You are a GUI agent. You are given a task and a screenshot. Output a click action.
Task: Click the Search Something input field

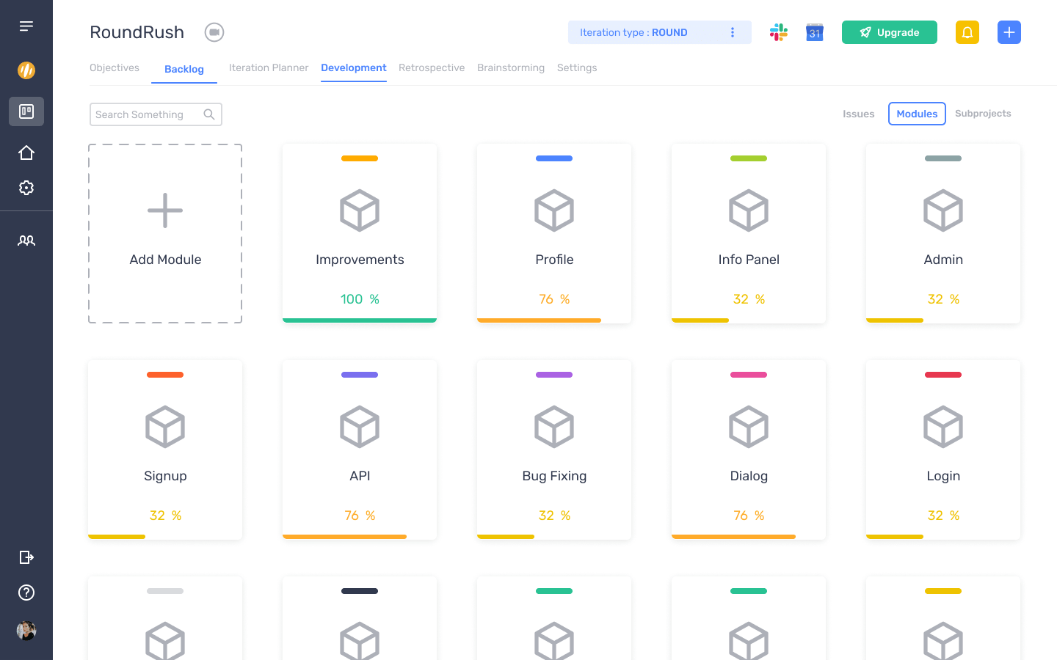156,114
